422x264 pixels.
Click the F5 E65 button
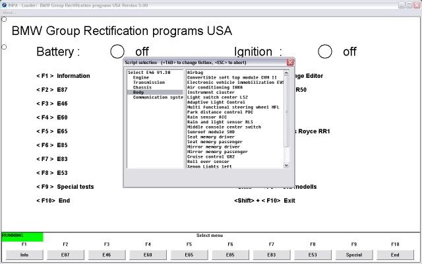189,255
